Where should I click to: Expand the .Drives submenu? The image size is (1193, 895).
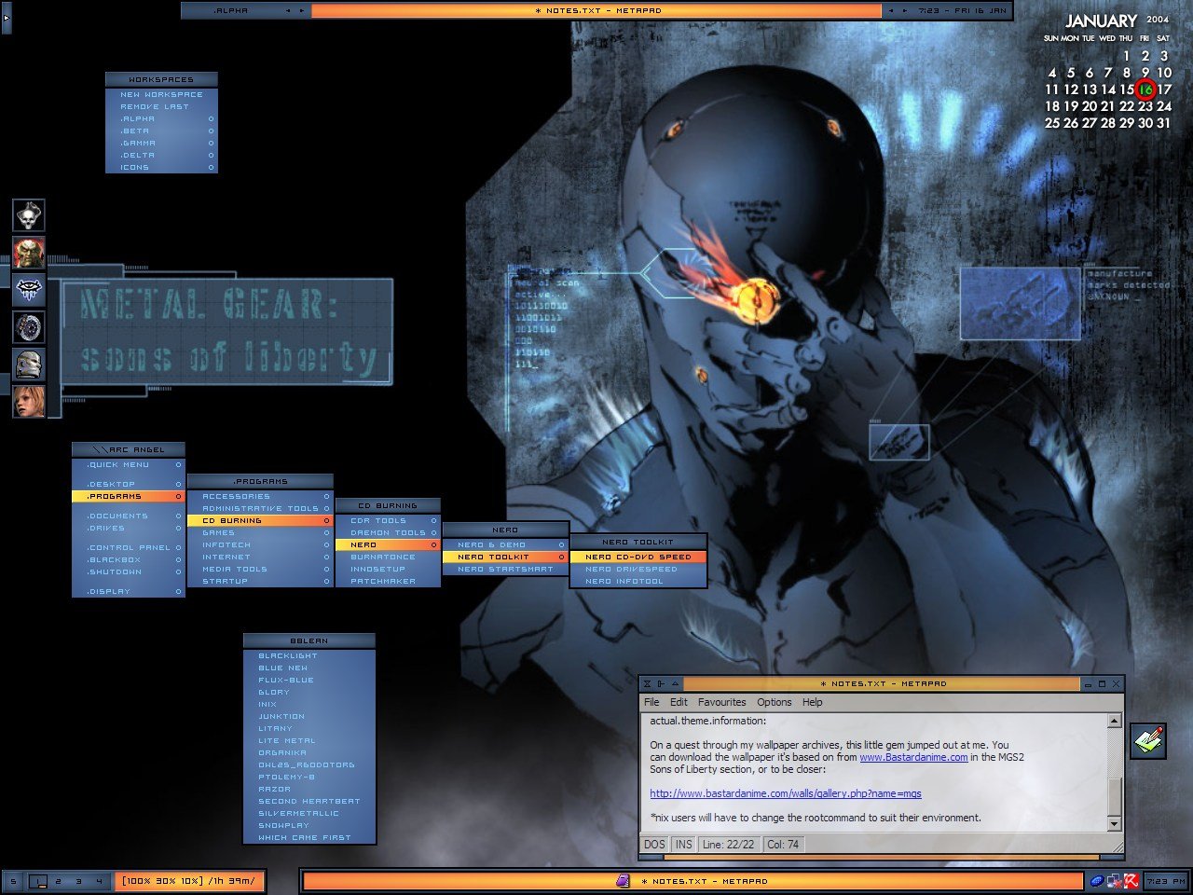(129, 529)
